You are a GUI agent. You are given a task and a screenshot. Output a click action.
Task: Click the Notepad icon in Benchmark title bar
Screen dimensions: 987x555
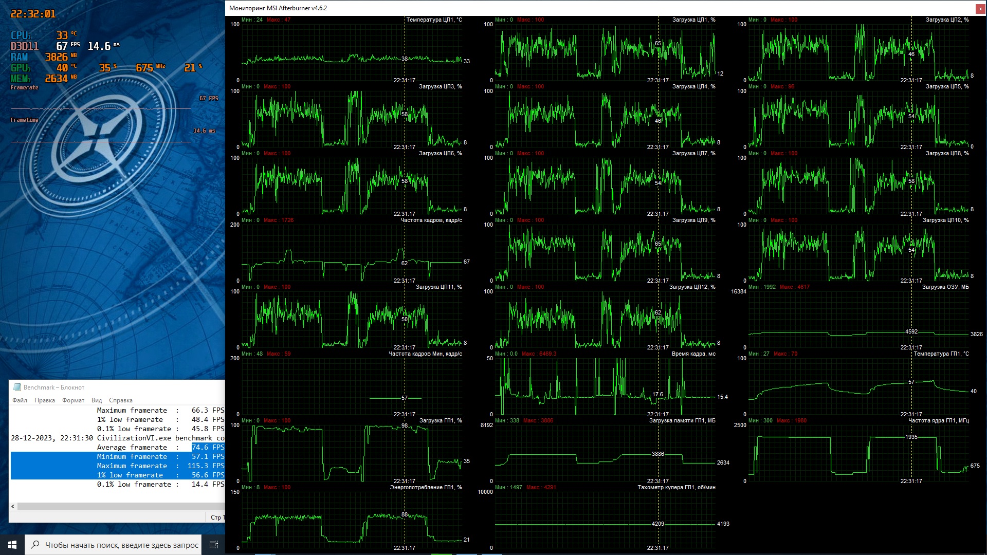17,387
